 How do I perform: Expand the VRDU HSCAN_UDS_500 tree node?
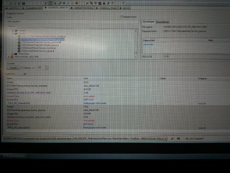point(9,57)
